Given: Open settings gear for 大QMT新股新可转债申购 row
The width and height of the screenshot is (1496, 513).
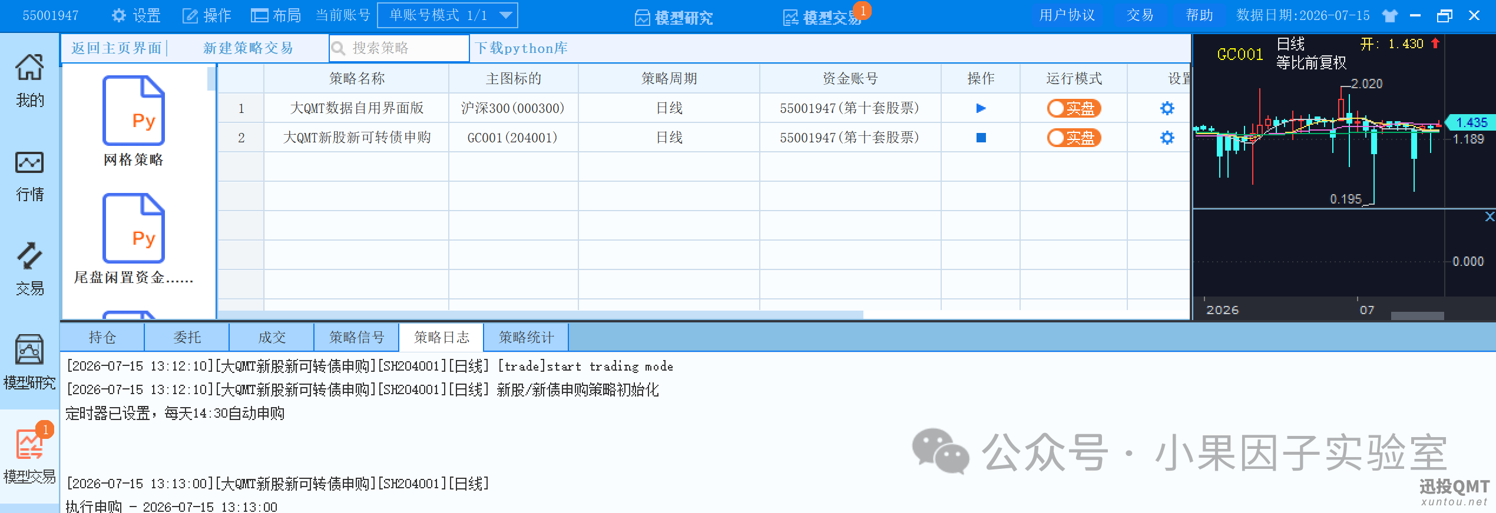Looking at the screenshot, I should coord(1167,138).
